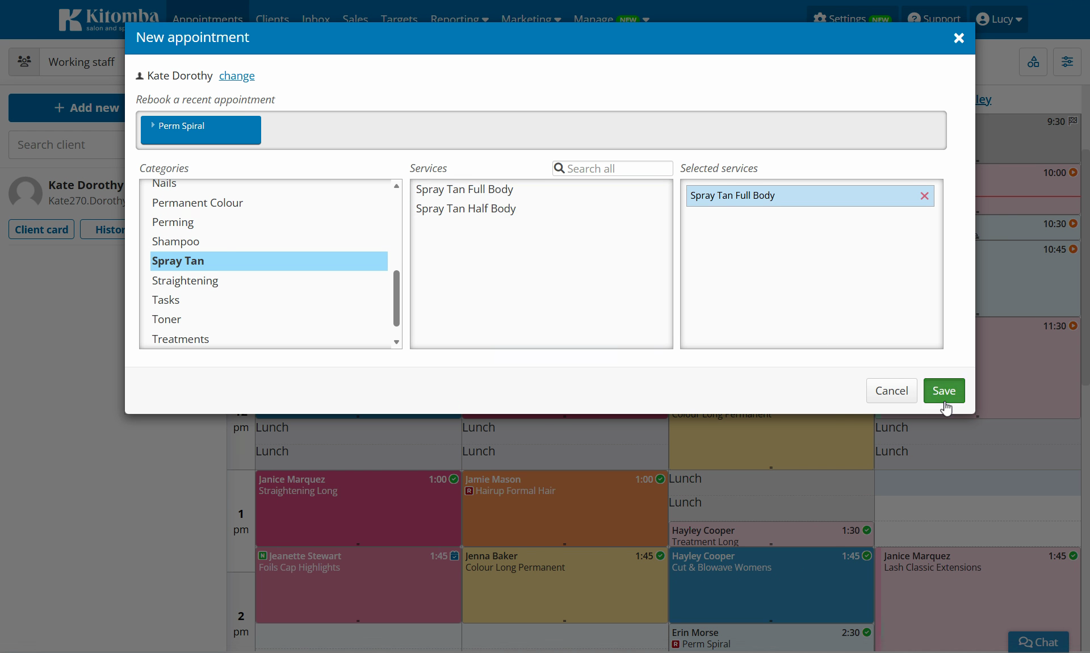Select the Perming category
Viewport: 1090px width, 653px height.
(173, 222)
